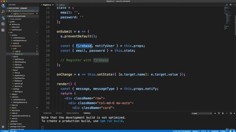Move the panel to the side

230,113
